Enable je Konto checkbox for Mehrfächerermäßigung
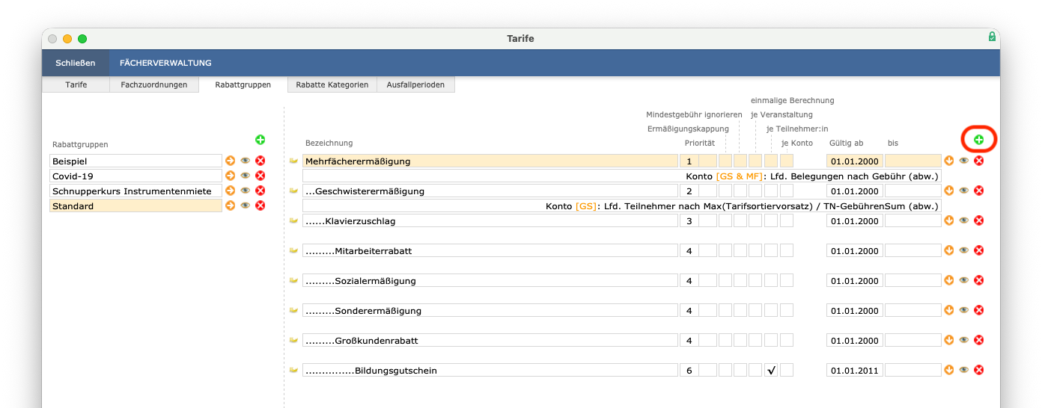This screenshot has height=408, width=1042. coord(786,161)
